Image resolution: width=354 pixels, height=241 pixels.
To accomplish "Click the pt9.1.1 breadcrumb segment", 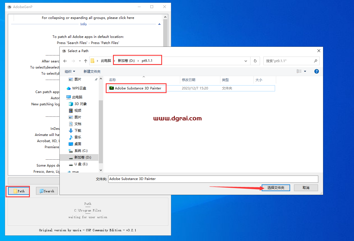I will [x=147, y=61].
